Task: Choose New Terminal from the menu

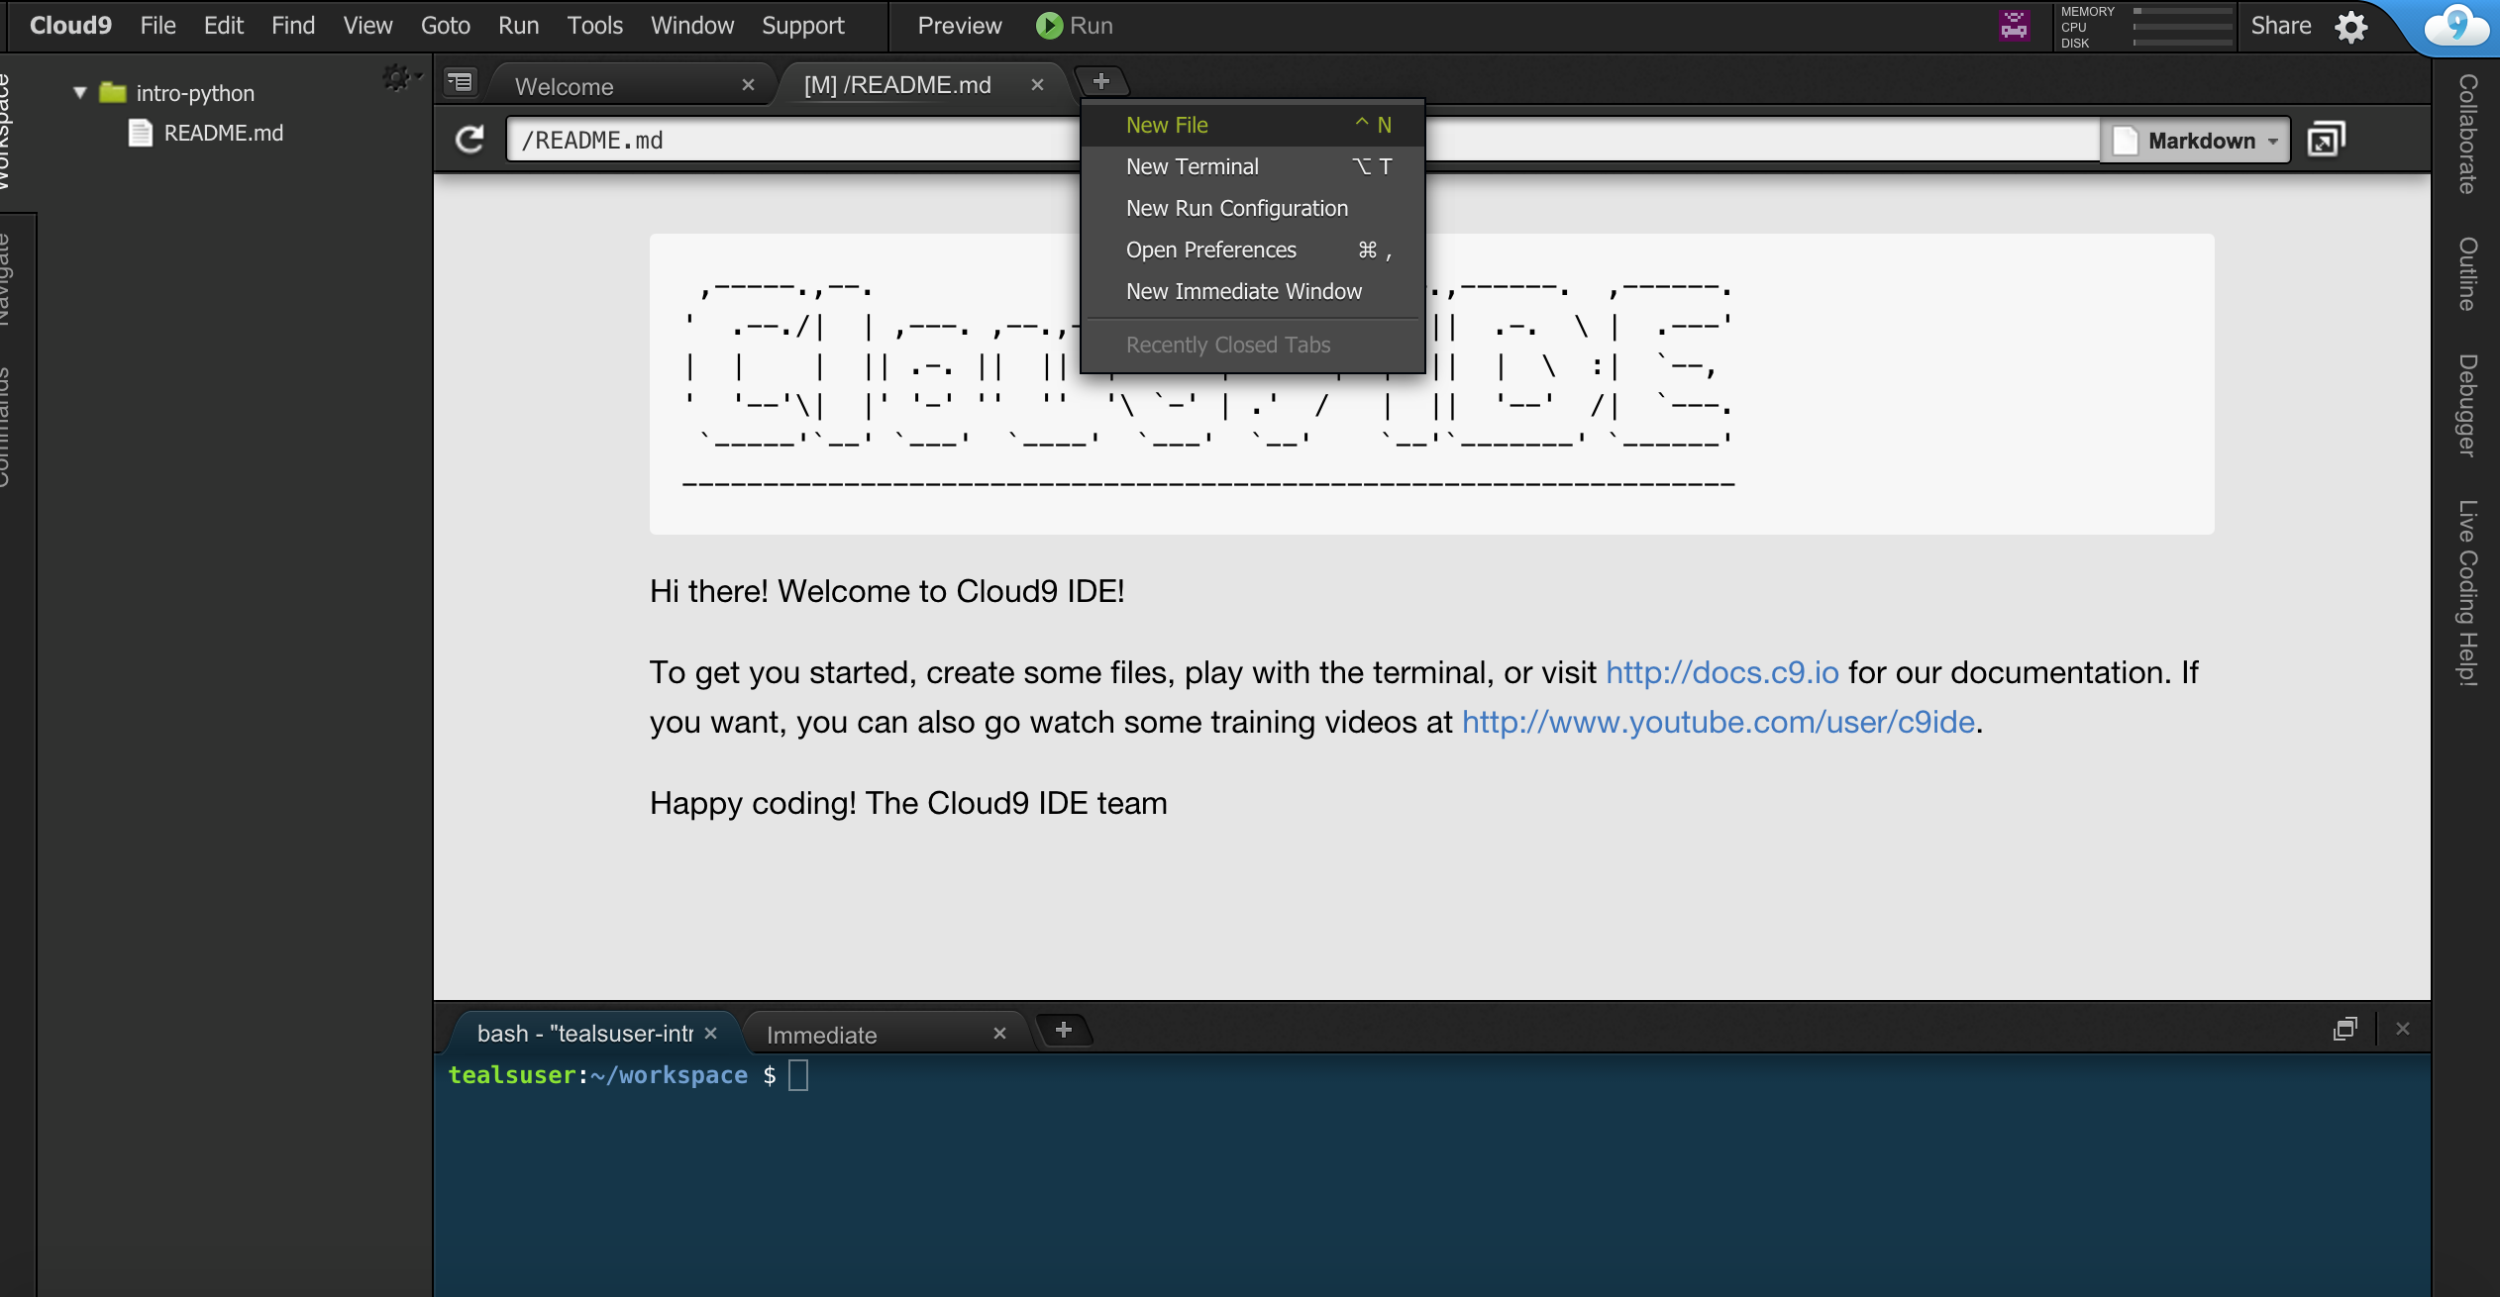Action: pos(1192,166)
